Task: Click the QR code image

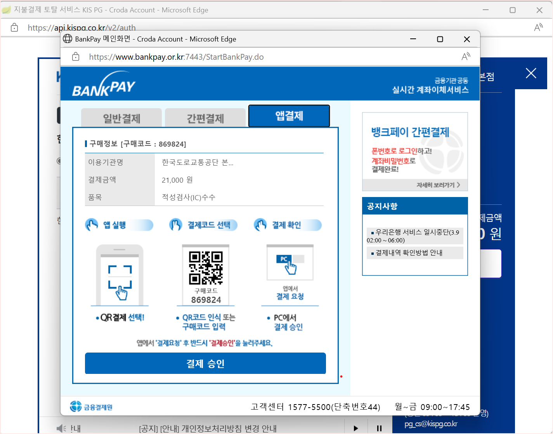Action: [x=206, y=268]
